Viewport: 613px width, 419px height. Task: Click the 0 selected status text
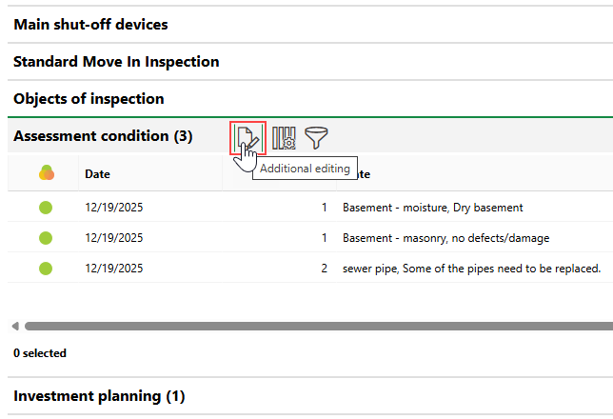point(40,353)
